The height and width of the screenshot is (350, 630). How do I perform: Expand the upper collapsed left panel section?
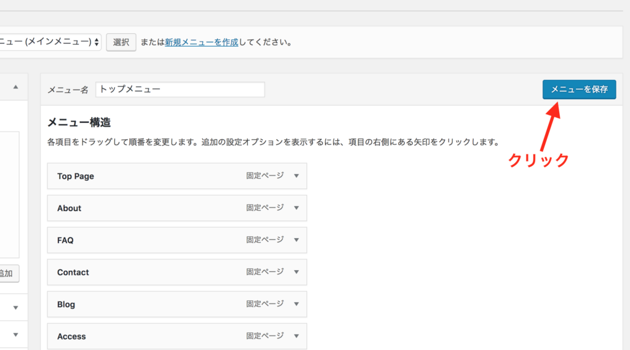pyautogui.click(x=15, y=308)
